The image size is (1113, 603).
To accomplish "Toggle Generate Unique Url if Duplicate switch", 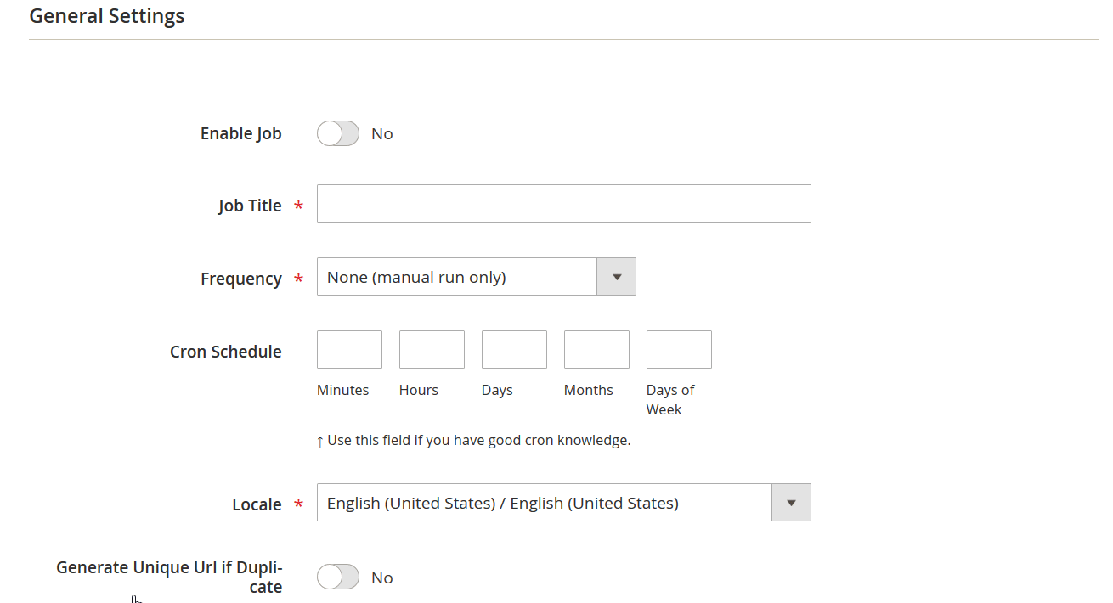I will pos(338,578).
